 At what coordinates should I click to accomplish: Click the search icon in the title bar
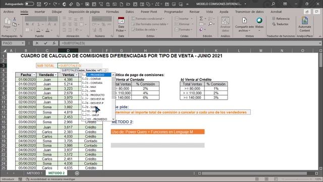click(273, 4)
